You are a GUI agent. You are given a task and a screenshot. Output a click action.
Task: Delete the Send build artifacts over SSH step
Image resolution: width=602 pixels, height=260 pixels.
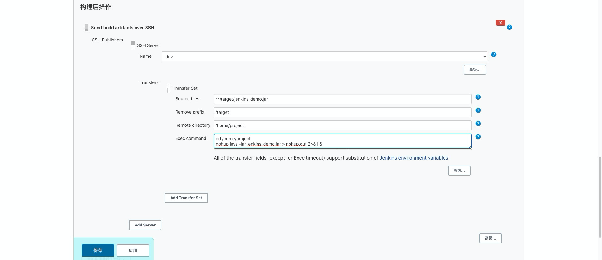[500, 23]
